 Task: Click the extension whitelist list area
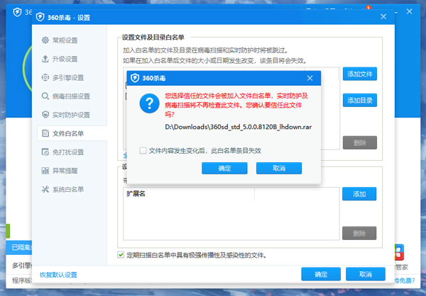tap(231, 214)
